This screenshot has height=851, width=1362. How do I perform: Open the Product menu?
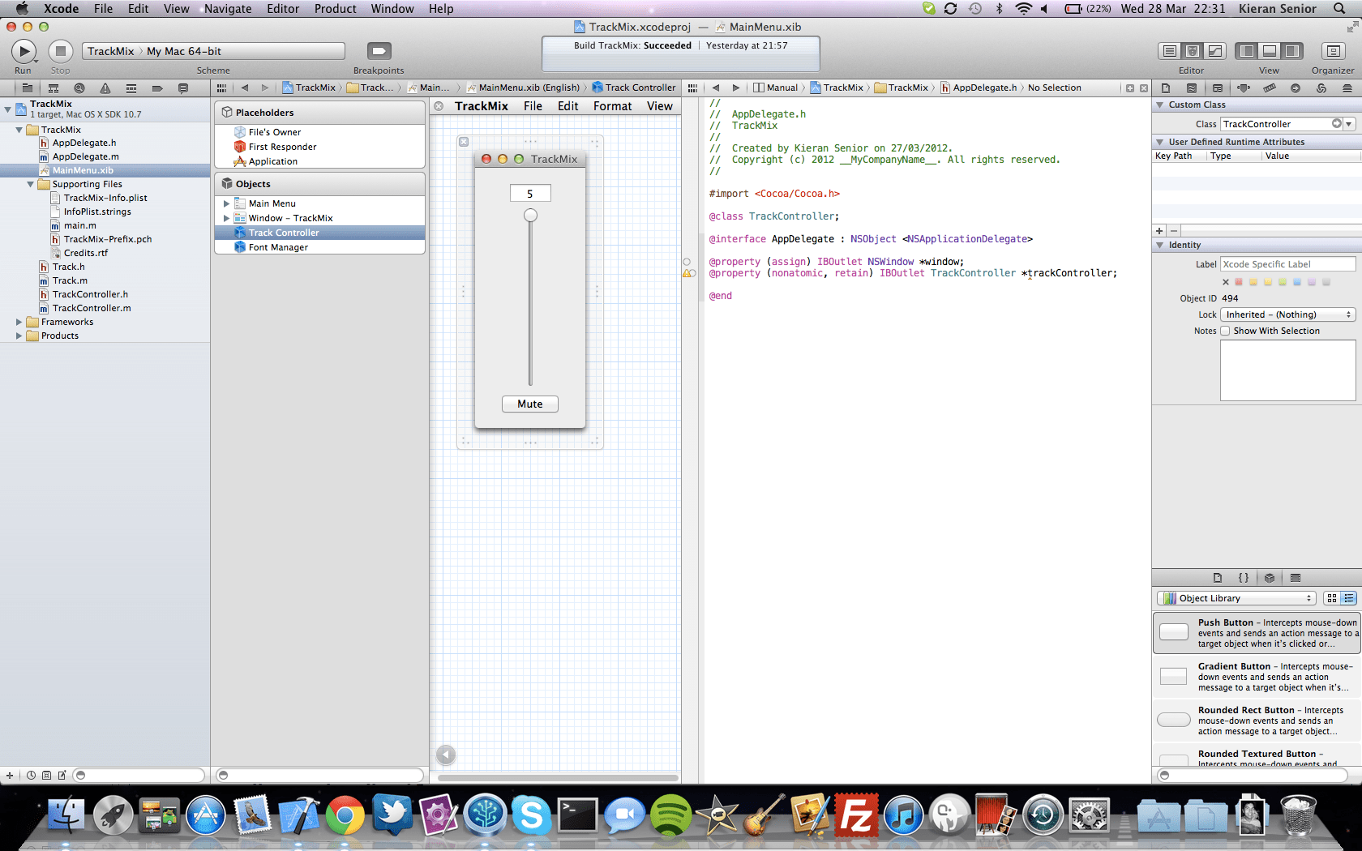(336, 8)
